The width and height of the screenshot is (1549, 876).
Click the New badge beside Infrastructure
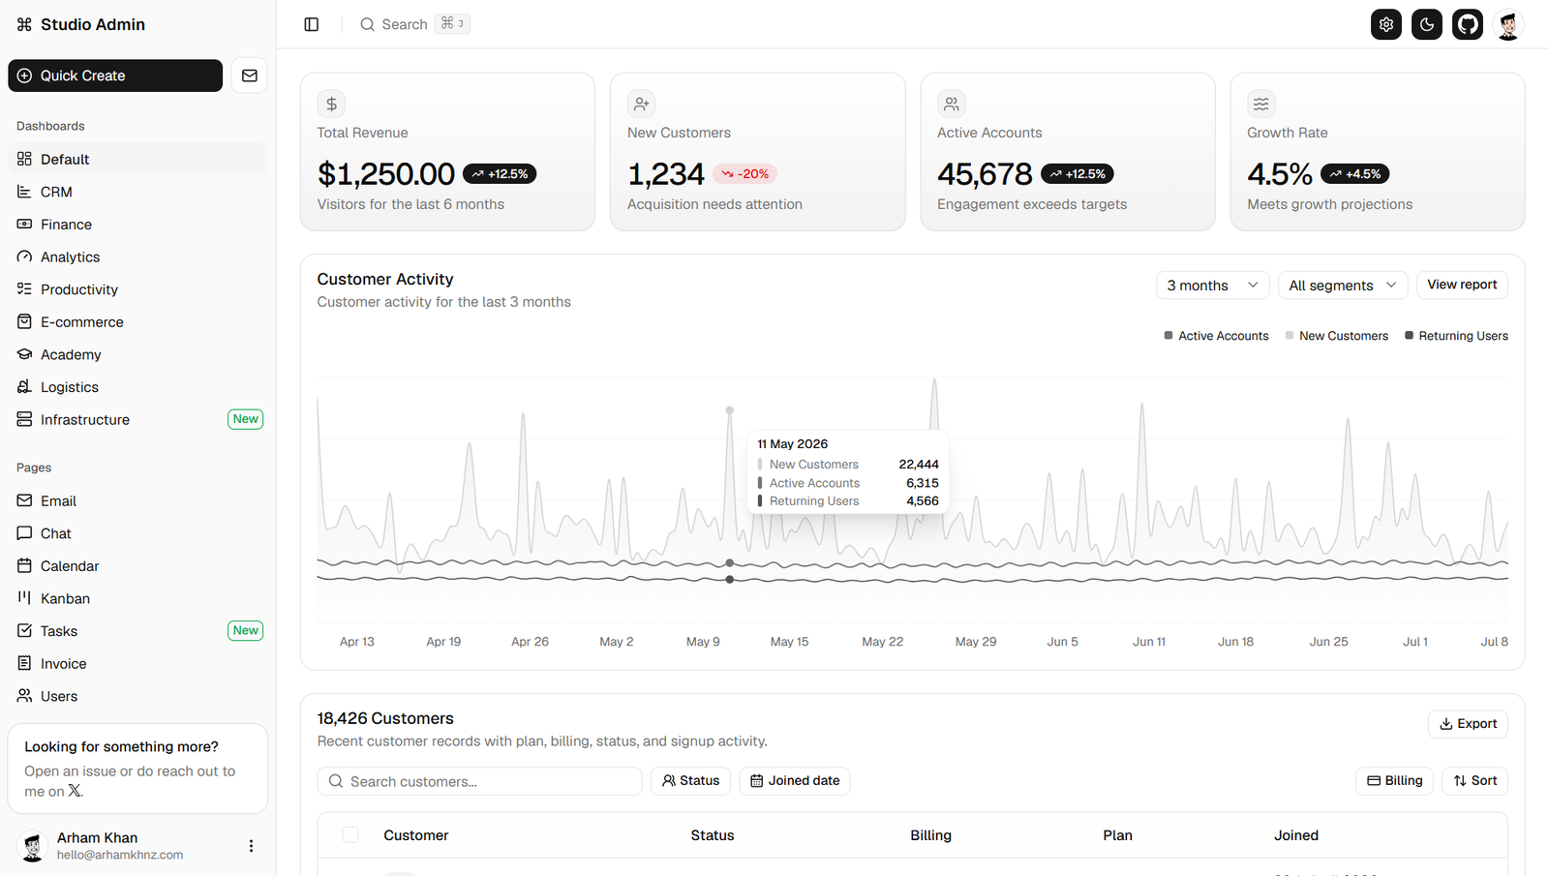(246, 419)
